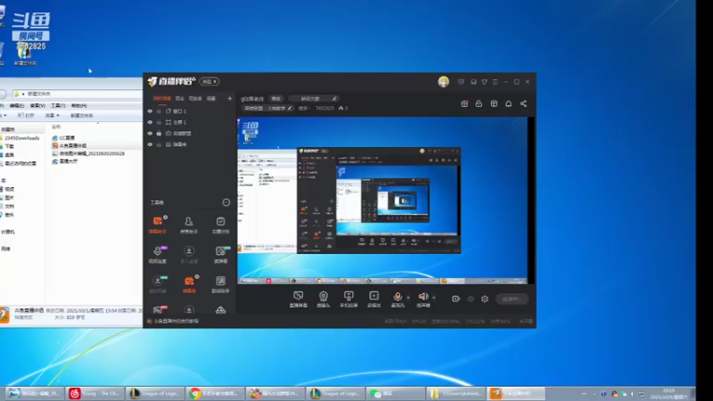This screenshot has height=401, width=713.
Task: Open the 斗鱼直播伴侣 tutorial link at bottom
Action: tap(176, 321)
